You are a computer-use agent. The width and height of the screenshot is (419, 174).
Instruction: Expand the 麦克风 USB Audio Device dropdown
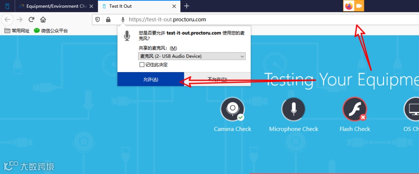point(192,56)
